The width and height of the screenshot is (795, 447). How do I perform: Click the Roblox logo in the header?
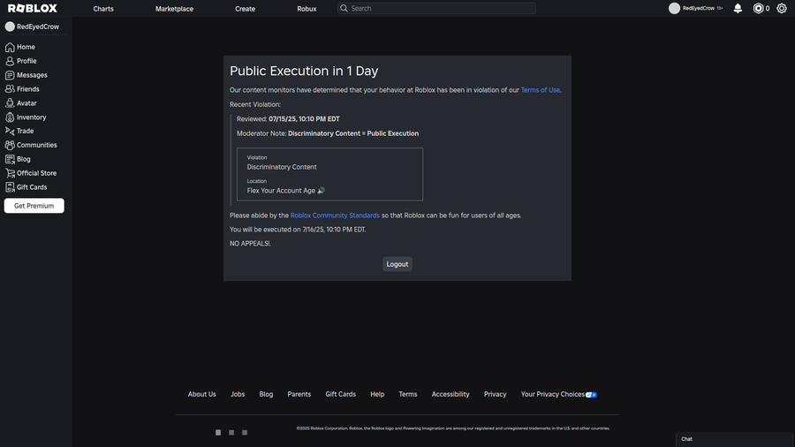click(33, 9)
